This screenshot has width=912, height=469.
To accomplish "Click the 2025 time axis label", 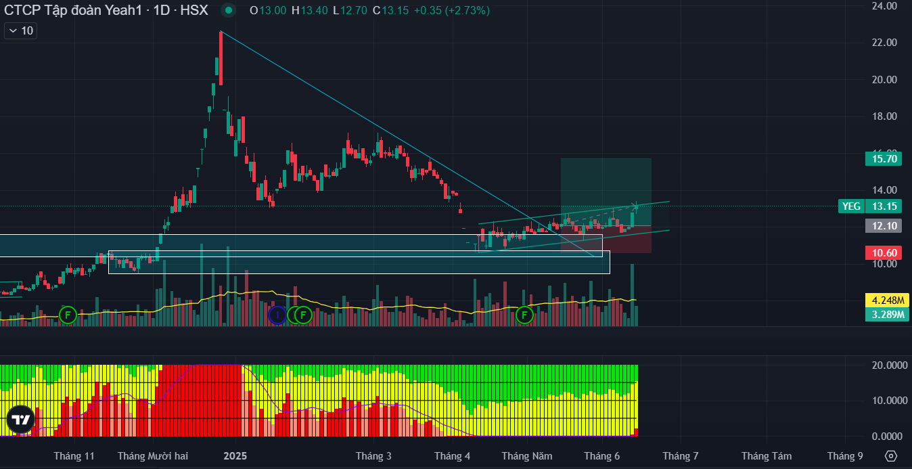I will click(x=235, y=456).
